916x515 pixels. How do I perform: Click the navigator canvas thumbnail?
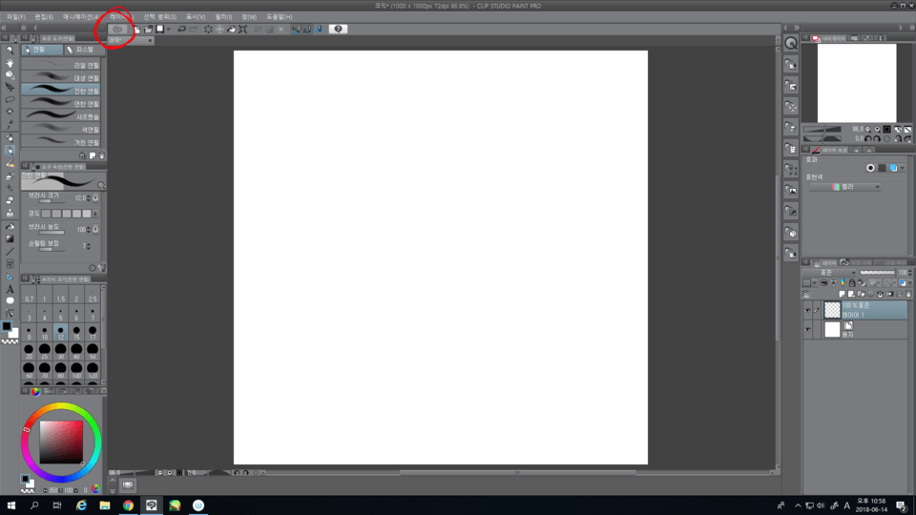point(857,83)
